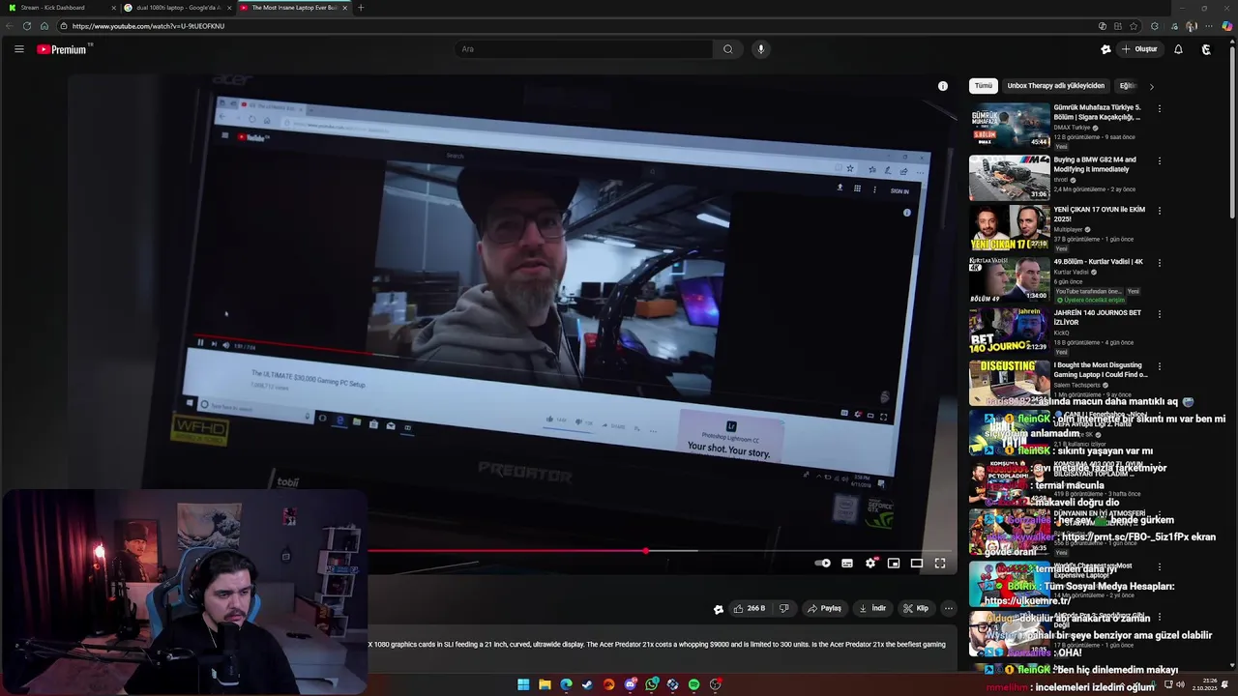The image size is (1238, 696).
Task: Open Buying a BMW G82 M4 thumbnail
Action: tap(1010, 177)
